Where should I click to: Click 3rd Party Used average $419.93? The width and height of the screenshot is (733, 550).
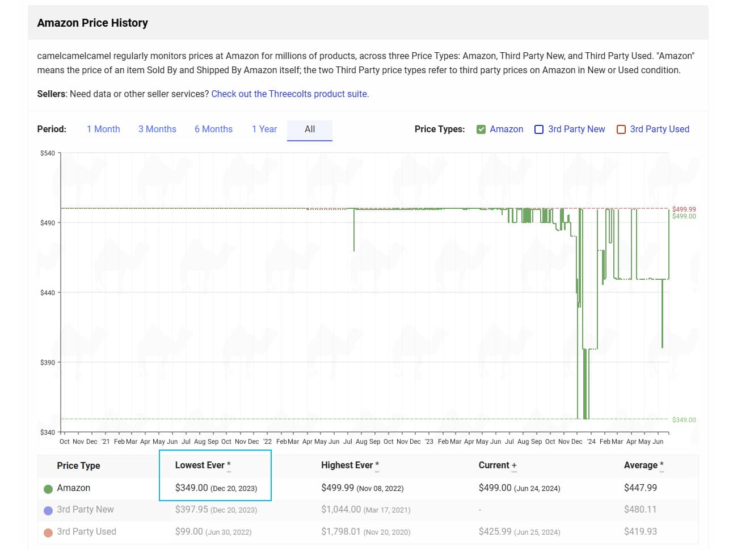pos(641,531)
